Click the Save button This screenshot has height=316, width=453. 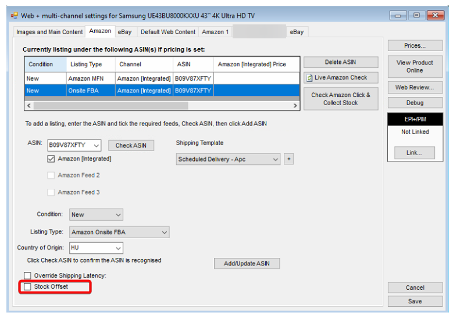click(x=415, y=301)
